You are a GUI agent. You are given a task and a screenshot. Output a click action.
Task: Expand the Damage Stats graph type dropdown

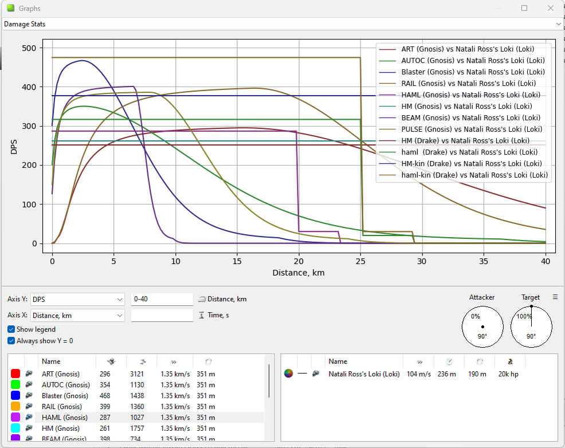(282, 24)
